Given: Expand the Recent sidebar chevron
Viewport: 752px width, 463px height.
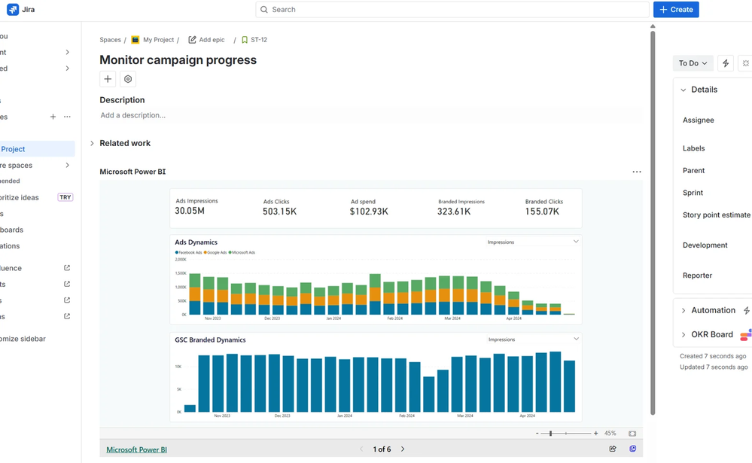Looking at the screenshot, I should click(x=67, y=52).
